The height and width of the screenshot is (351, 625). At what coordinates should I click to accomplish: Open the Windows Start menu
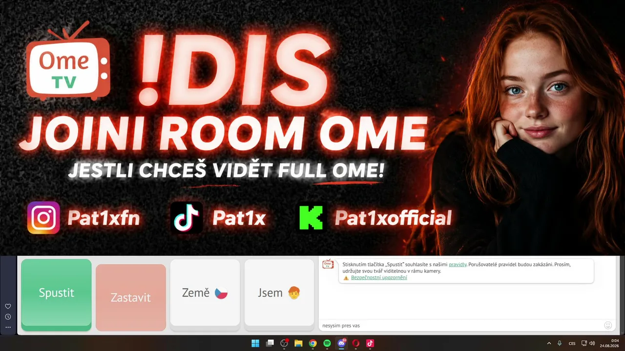[255, 343]
